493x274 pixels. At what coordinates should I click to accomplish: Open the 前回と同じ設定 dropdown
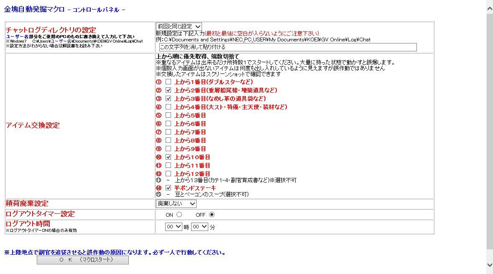point(179,27)
